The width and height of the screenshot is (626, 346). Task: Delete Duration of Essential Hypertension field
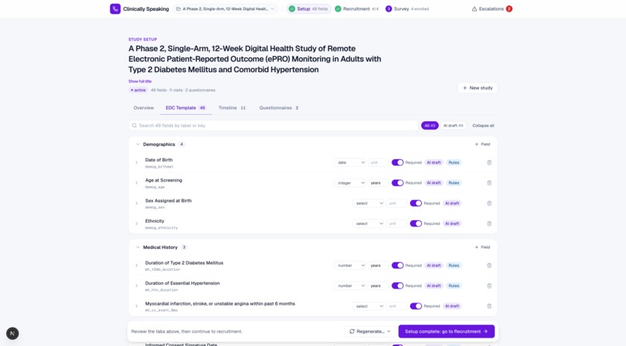pos(489,285)
